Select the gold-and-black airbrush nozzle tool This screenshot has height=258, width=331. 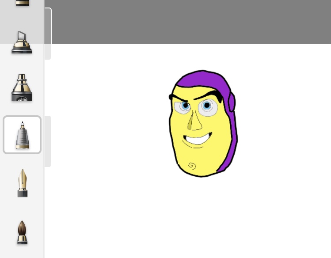tap(22, 88)
